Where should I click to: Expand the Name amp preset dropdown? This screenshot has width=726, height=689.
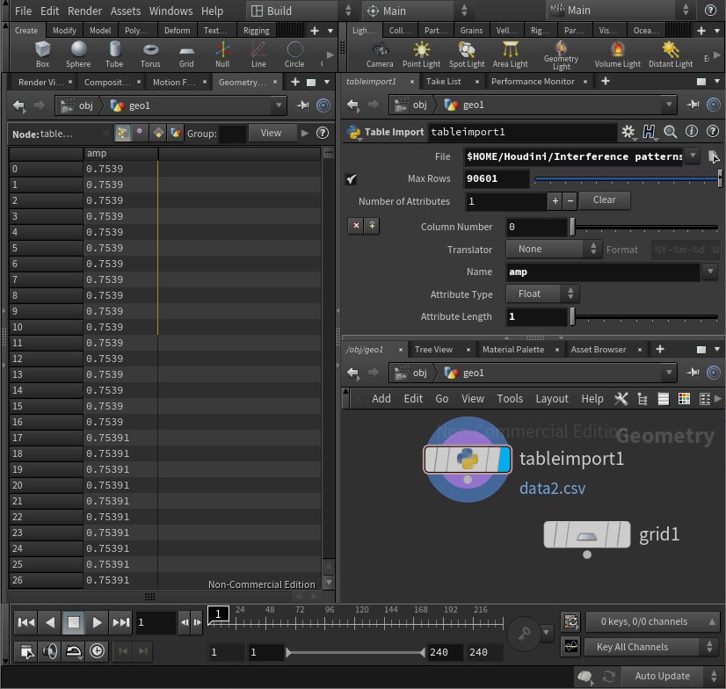710,272
